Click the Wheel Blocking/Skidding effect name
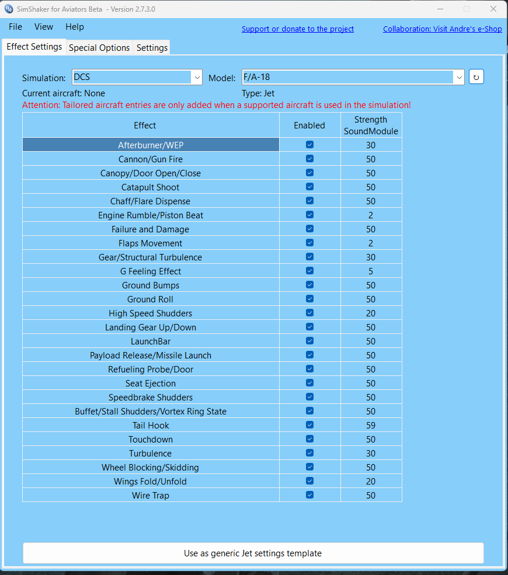This screenshot has height=575, width=508. point(151,467)
